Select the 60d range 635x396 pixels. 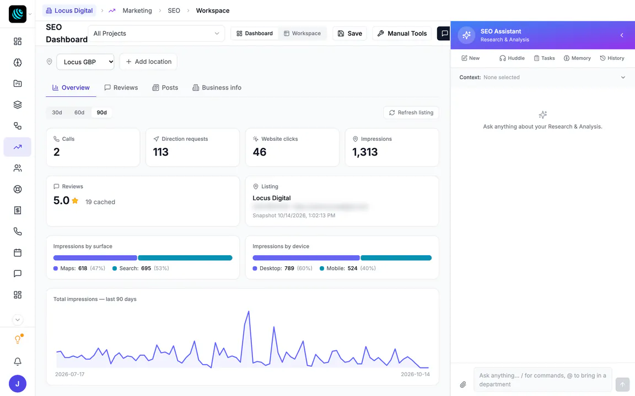(x=79, y=112)
